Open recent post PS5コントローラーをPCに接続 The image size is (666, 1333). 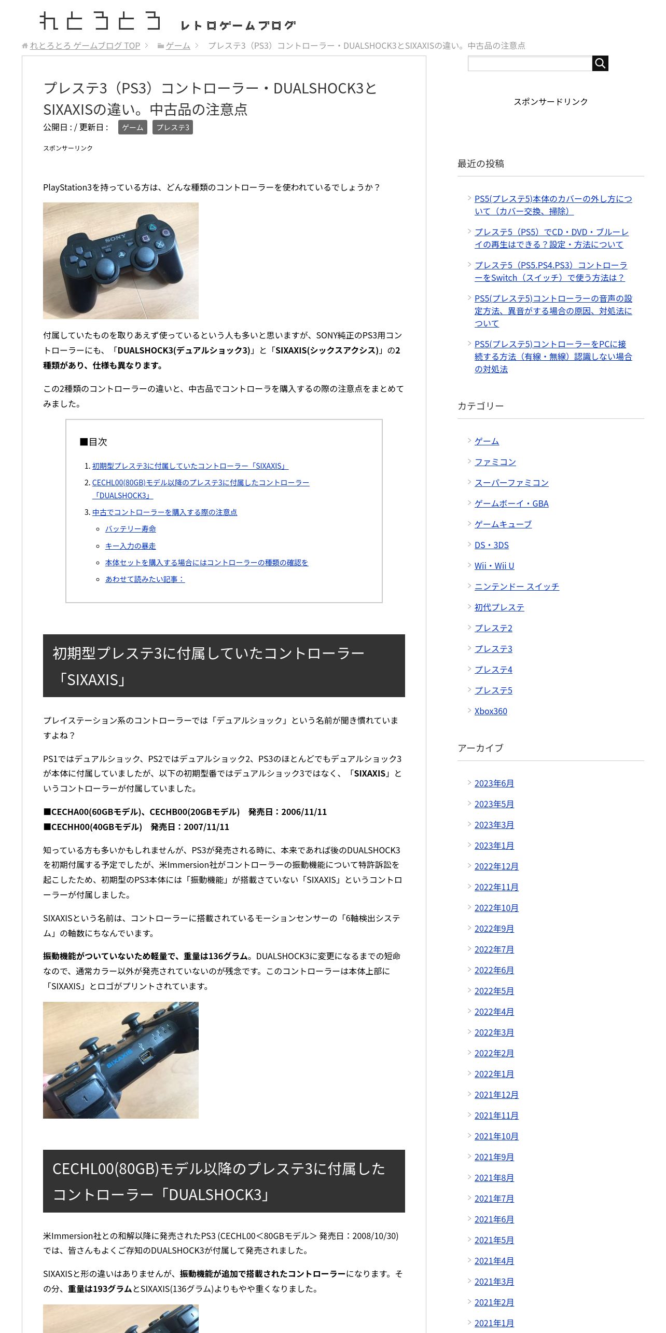click(x=553, y=357)
